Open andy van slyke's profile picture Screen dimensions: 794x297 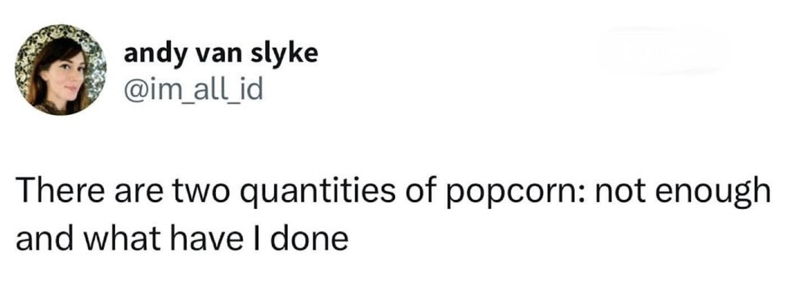click(60, 69)
